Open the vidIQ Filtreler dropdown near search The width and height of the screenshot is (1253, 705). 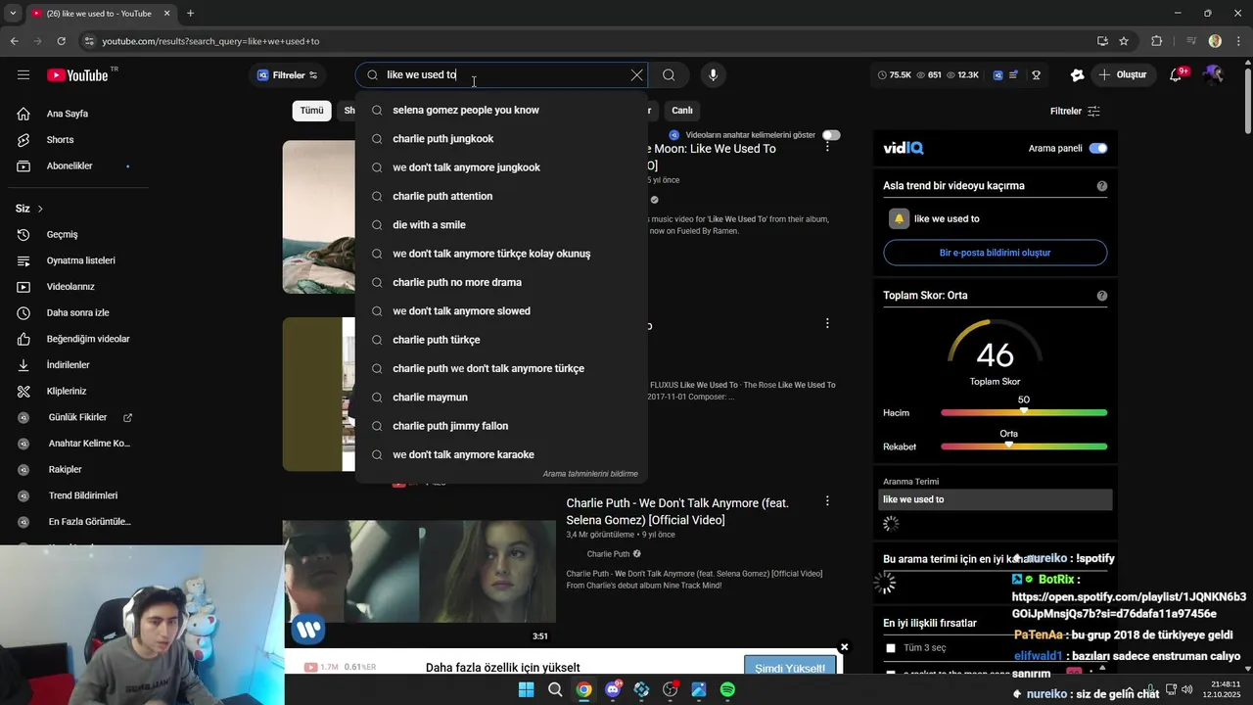click(x=287, y=75)
